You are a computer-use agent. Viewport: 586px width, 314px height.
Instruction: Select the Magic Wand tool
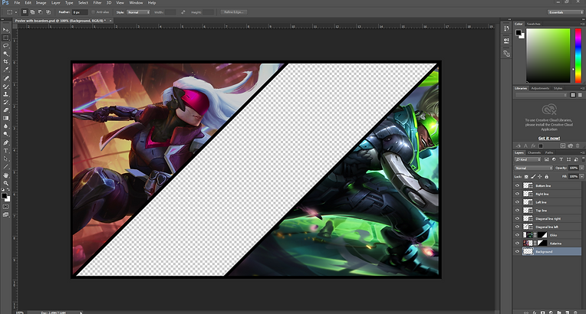(x=5, y=54)
